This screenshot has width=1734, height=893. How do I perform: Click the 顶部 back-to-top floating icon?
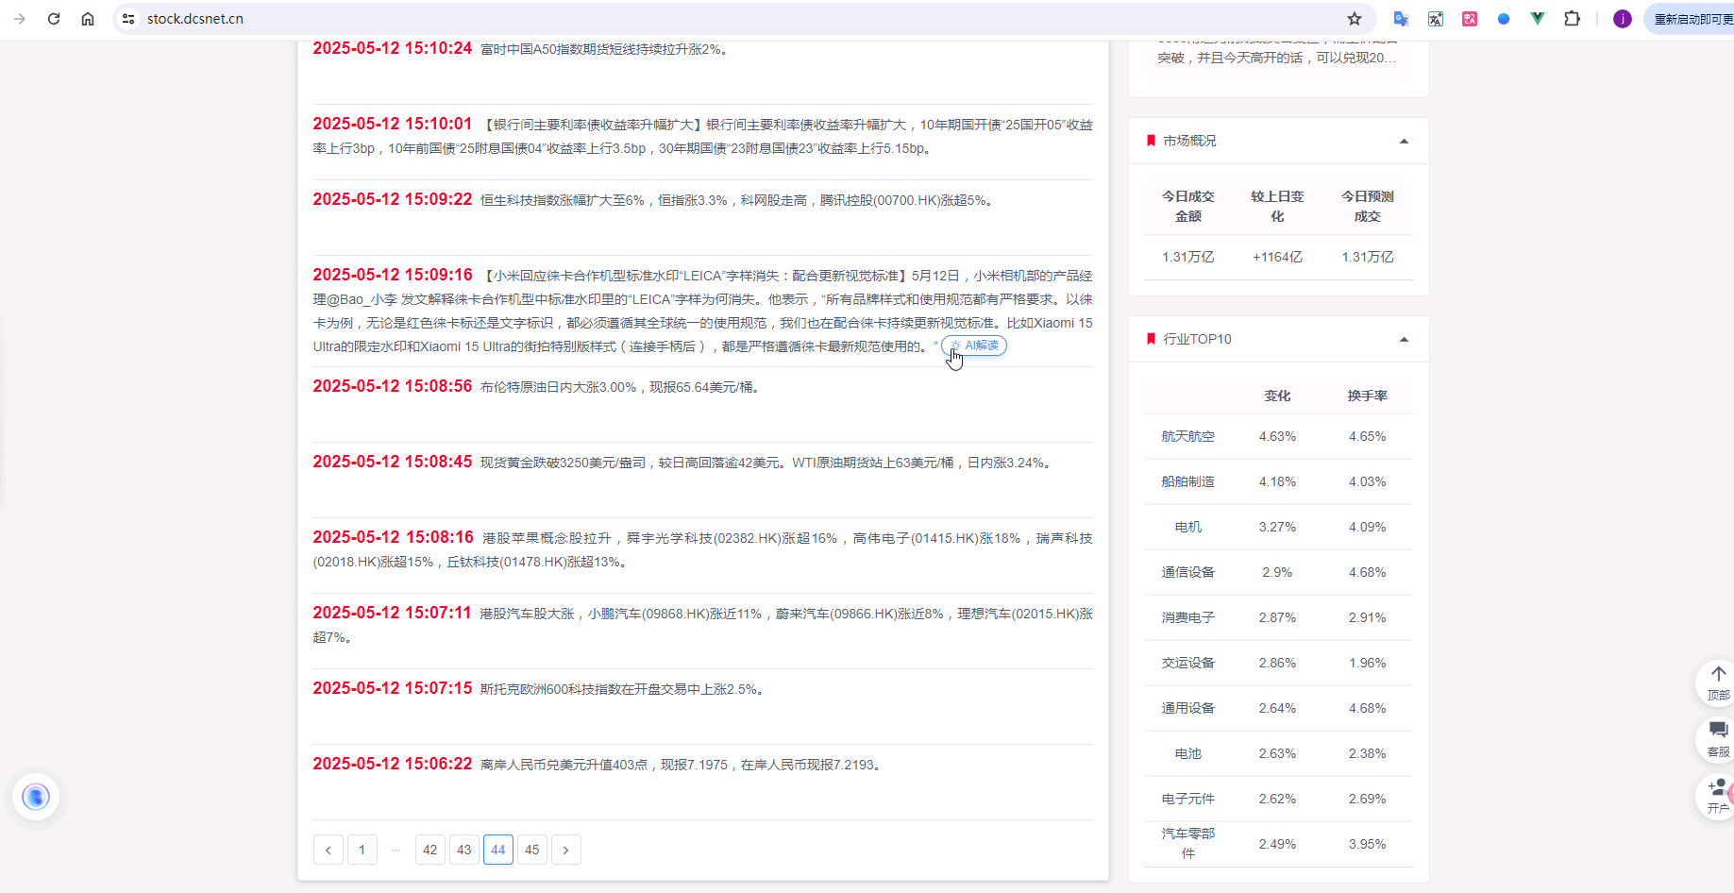pos(1717,682)
